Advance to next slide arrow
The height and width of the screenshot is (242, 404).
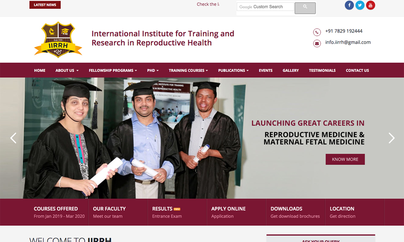click(391, 138)
